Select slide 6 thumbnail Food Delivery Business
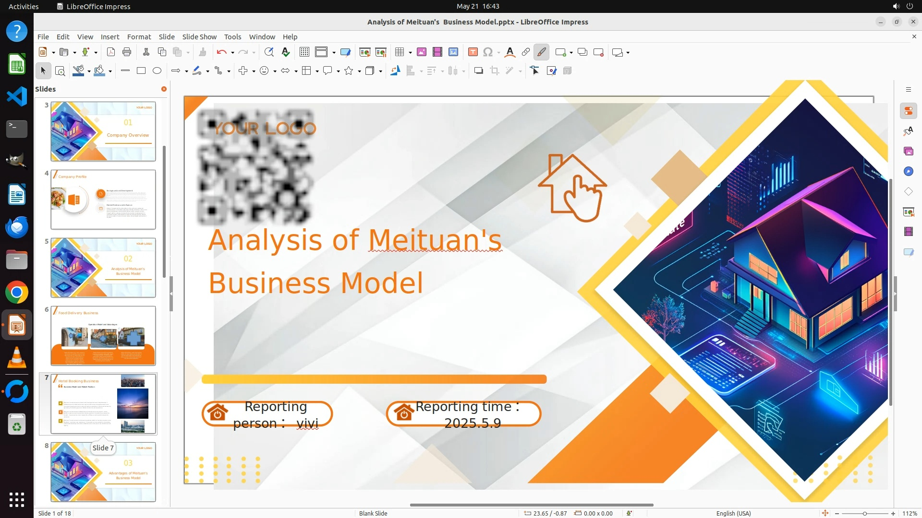Viewport: 922px width, 518px height. tap(103, 336)
